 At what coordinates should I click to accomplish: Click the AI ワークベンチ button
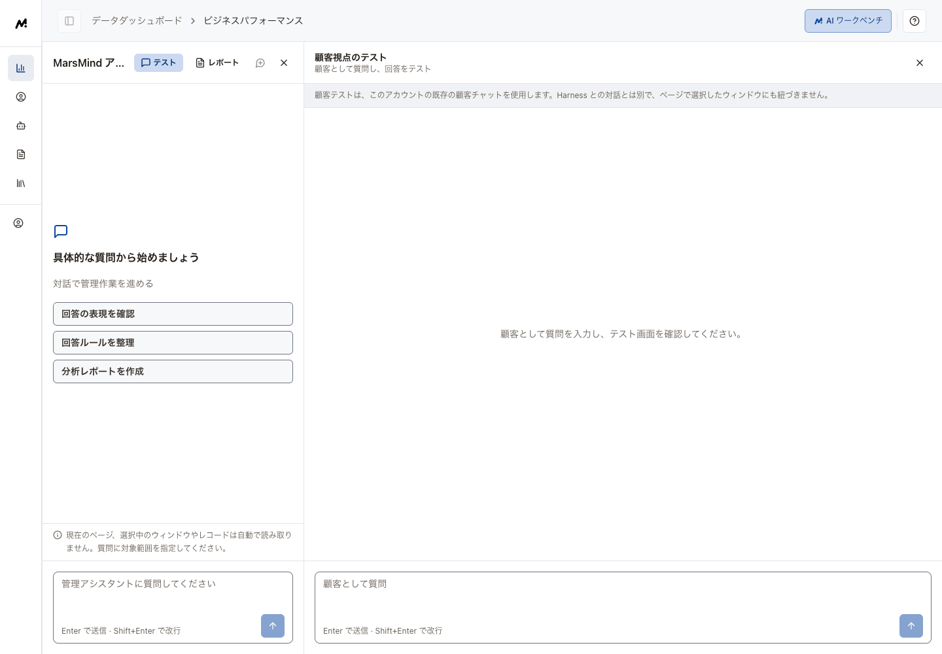coord(848,21)
